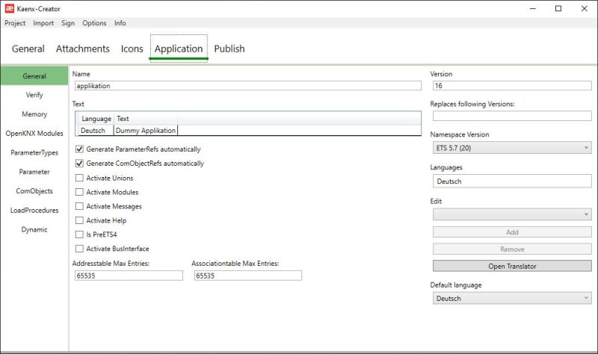Focus the Addresstable Max Entries field
This screenshot has width=598, height=354.
click(x=129, y=276)
